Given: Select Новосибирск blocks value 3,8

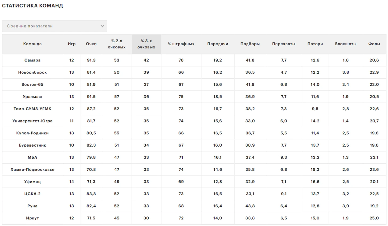Looking at the screenshot, I should (x=346, y=73).
